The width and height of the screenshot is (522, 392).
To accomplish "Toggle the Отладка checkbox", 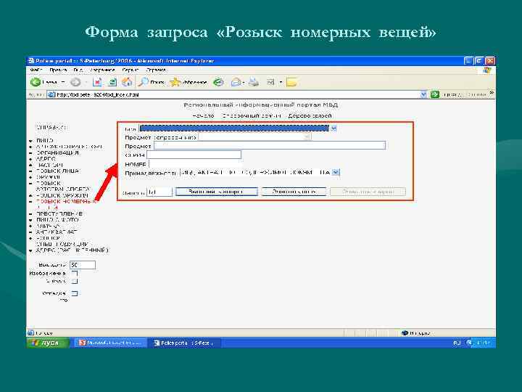I will click(x=75, y=293).
